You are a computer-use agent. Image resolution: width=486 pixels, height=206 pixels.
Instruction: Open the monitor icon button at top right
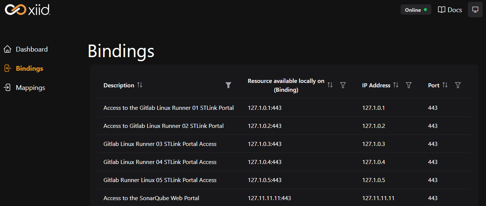pos(475,10)
